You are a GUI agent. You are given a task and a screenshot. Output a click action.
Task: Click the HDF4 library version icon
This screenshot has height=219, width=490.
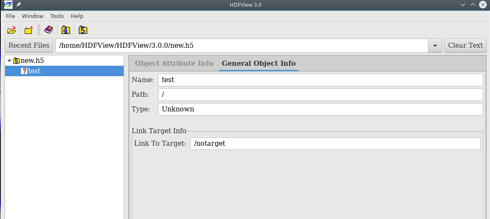click(66, 30)
